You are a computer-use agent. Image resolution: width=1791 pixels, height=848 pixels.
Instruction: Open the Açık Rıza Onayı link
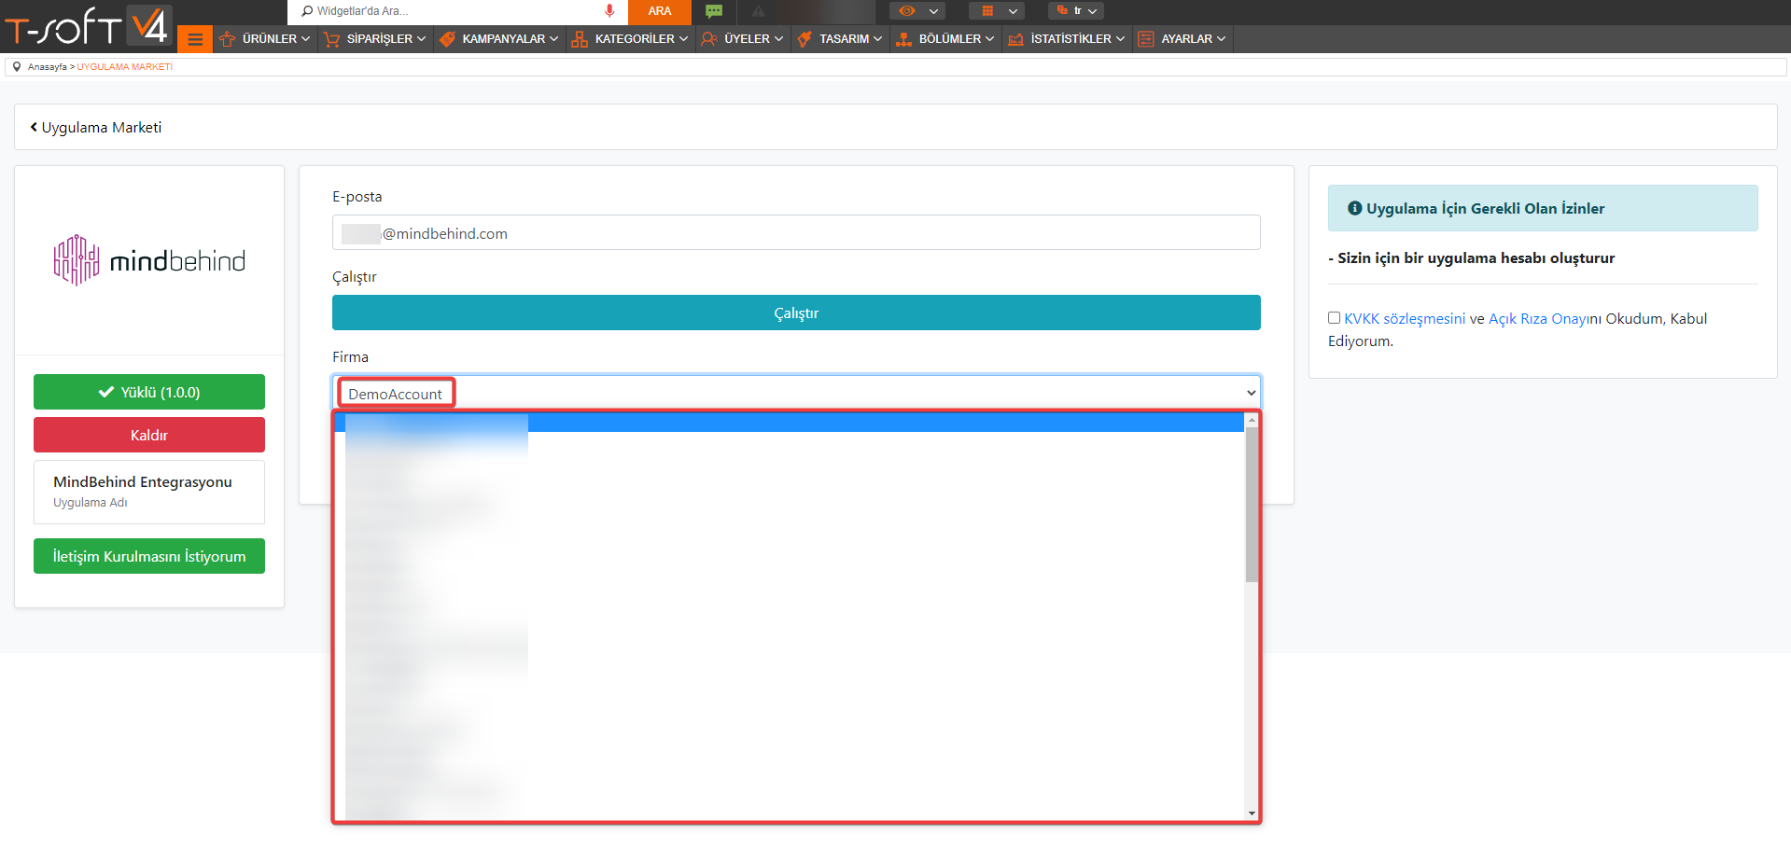click(1537, 318)
